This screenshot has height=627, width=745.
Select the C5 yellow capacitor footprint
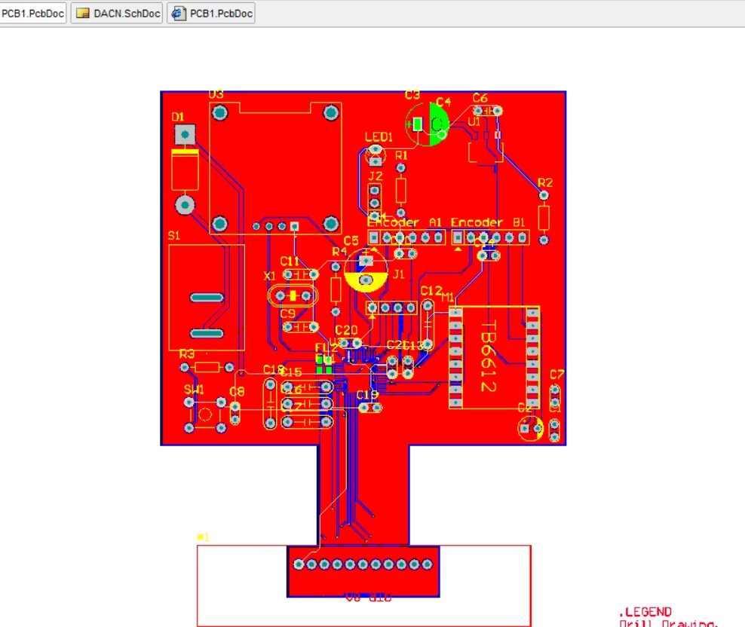click(366, 271)
